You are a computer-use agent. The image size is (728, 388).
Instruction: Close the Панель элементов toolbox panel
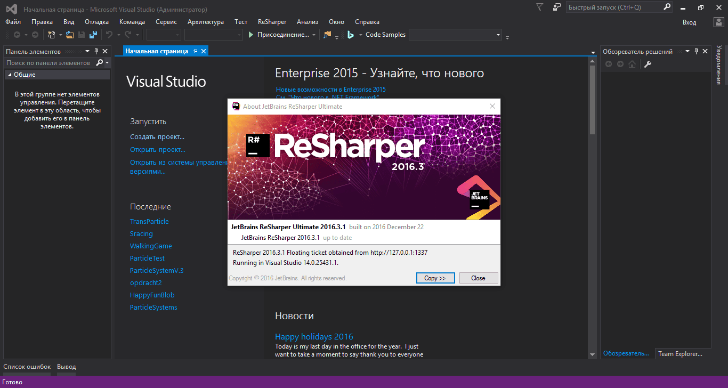[x=105, y=51]
